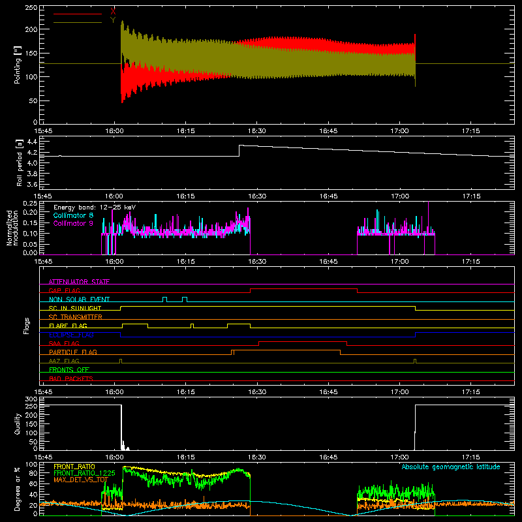Image resolution: width=522 pixels, height=522 pixels.
Task: Click the 'Roll period [s]' axis title
Action: tap(20, 162)
